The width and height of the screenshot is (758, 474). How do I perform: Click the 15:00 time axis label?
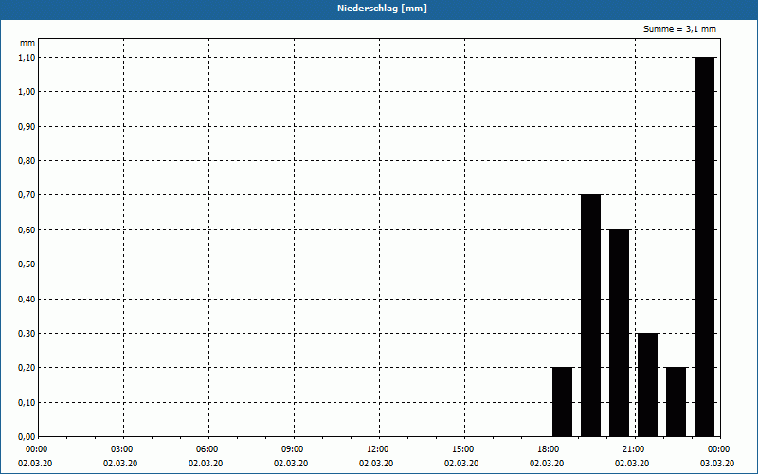pos(464,449)
